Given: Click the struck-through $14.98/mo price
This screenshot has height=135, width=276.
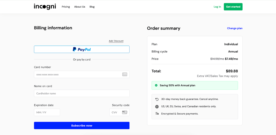Looking at the screenshot, I should [x=217, y=59].
